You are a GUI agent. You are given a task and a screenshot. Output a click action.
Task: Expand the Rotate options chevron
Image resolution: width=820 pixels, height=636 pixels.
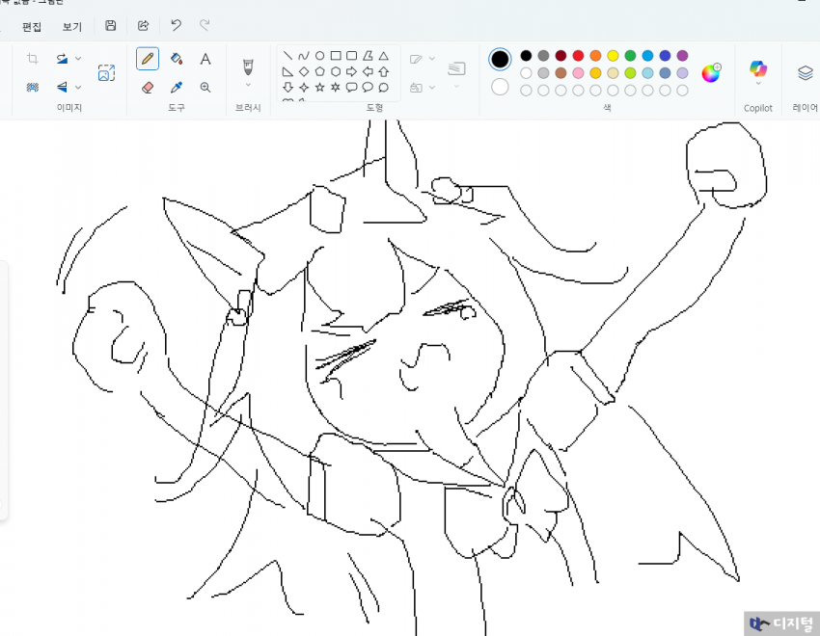(x=78, y=59)
